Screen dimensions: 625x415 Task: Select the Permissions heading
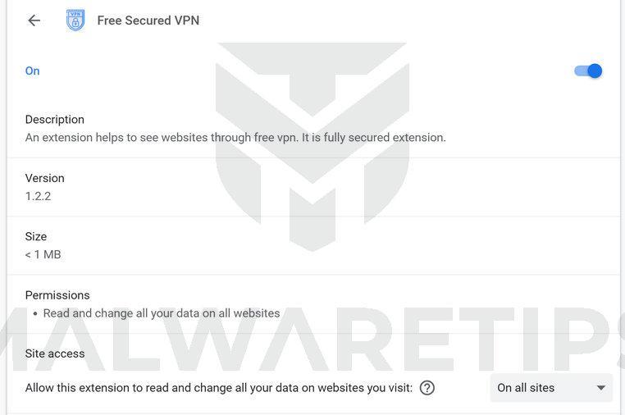[x=57, y=295]
